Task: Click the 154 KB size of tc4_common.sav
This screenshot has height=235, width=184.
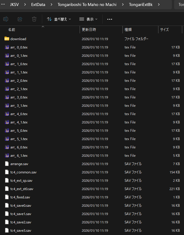Action: pos(174,172)
